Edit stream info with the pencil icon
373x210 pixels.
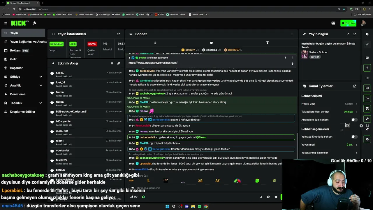(348, 34)
